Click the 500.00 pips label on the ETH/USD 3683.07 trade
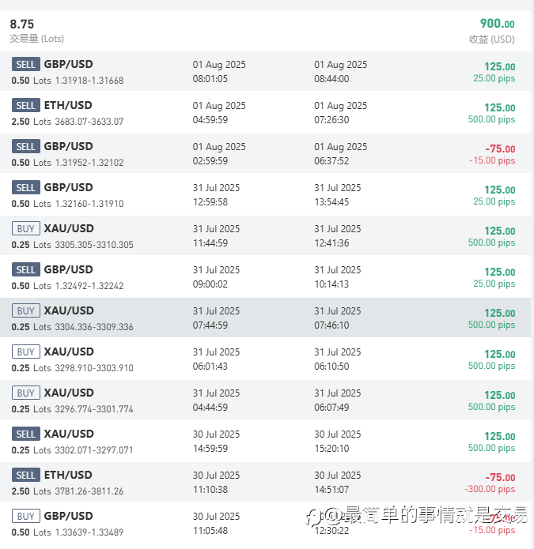Image resolution: width=534 pixels, height=549 pixels. (x=491, y=120)
